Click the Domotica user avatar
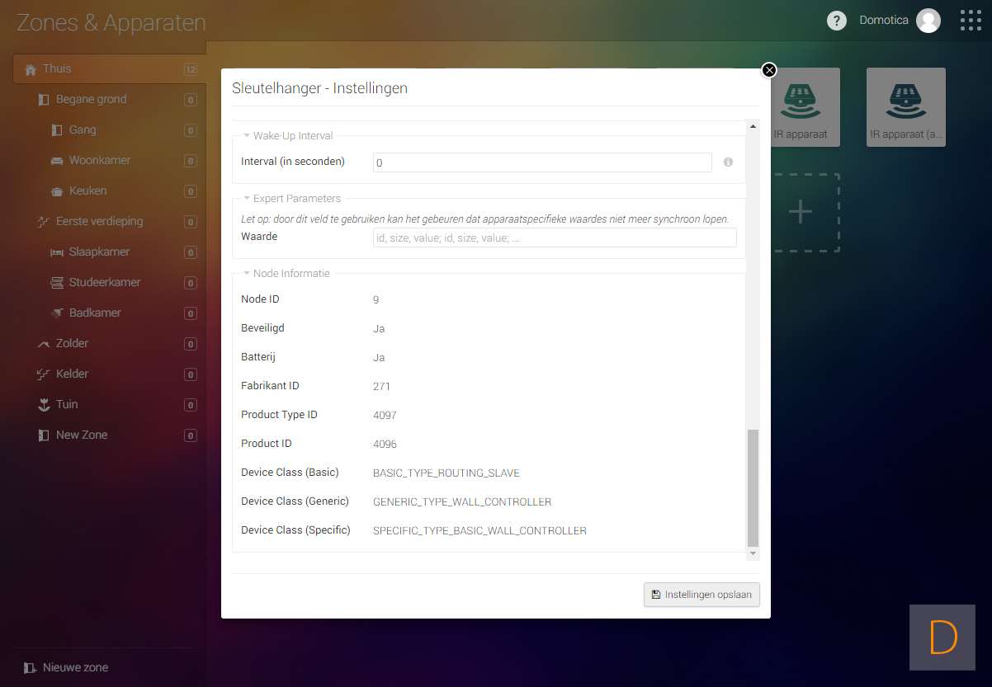This screenshot has height=687, width=992. coord(928,21)
